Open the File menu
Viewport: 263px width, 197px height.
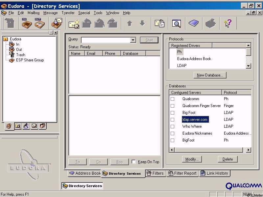pyautogui.click(x=11, y=13)
